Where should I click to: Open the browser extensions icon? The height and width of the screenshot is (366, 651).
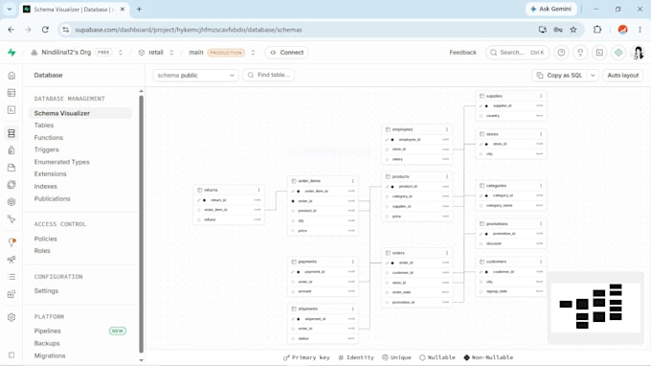[x=597, y=30]
